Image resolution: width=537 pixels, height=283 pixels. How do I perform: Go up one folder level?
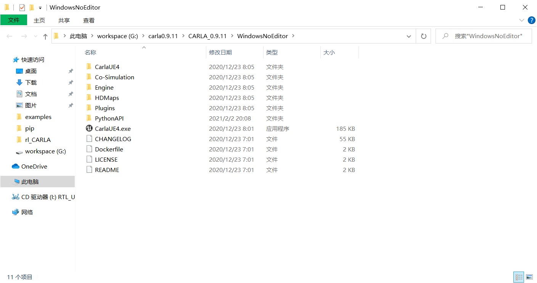point(45,36)
